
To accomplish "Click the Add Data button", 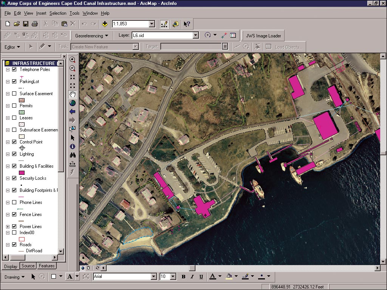I will coord(105,24).
